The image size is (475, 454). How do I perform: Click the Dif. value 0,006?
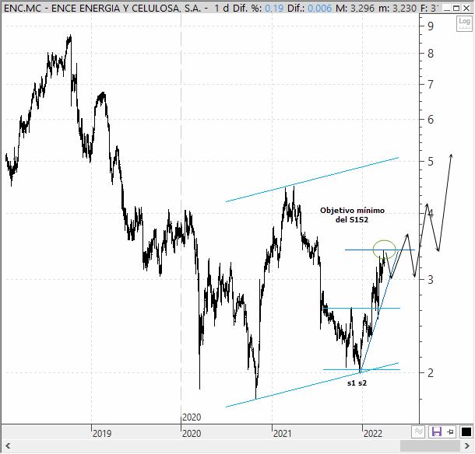click(320, 9)
